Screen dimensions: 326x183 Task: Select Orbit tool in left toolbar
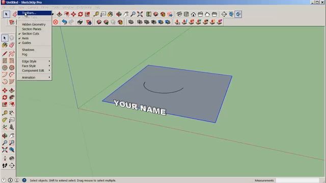tap(5, 136)
